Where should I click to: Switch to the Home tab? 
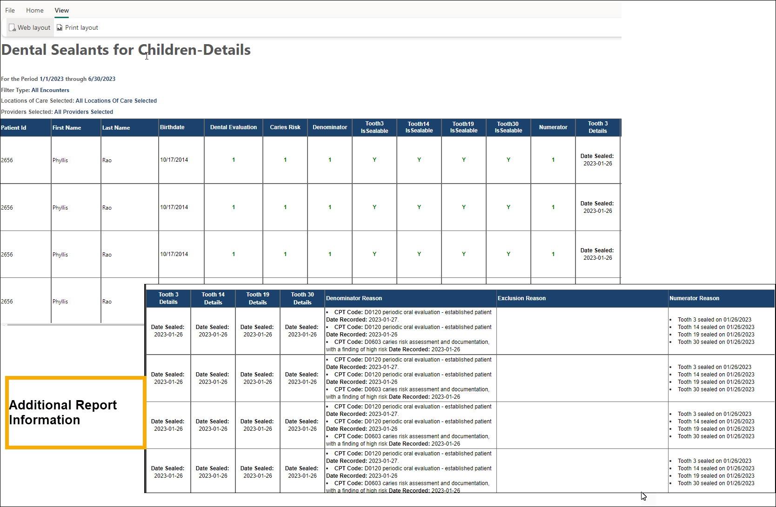pos(35,10)
